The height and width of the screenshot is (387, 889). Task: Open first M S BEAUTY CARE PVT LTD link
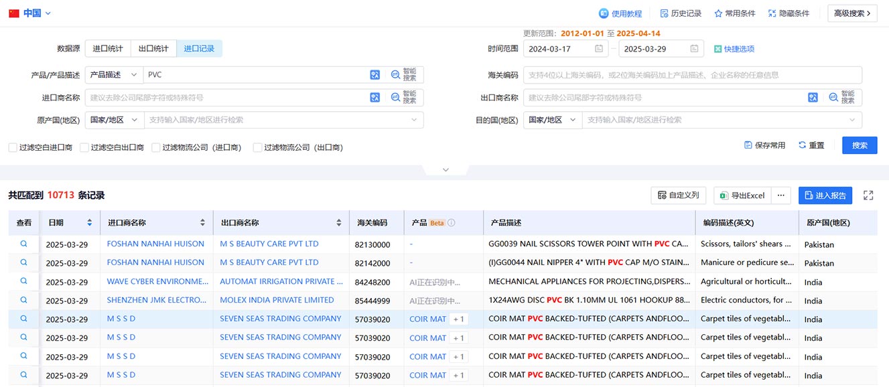(x=269, y=244)
